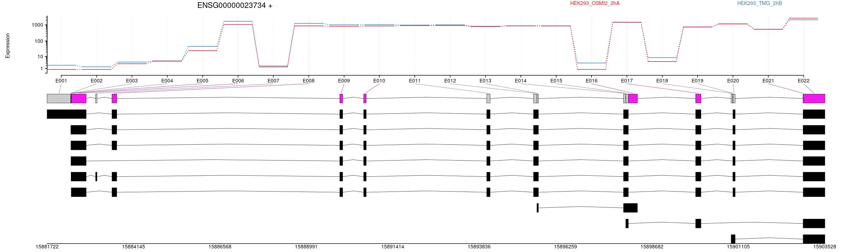This screenshot has height=252, width=864.
Task: Select exon label E015
Action: (x=556, y=81)
